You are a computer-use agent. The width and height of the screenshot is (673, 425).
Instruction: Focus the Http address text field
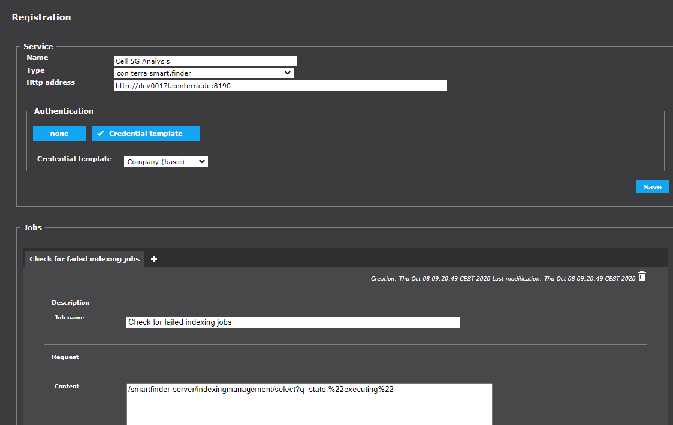point(280,86)
